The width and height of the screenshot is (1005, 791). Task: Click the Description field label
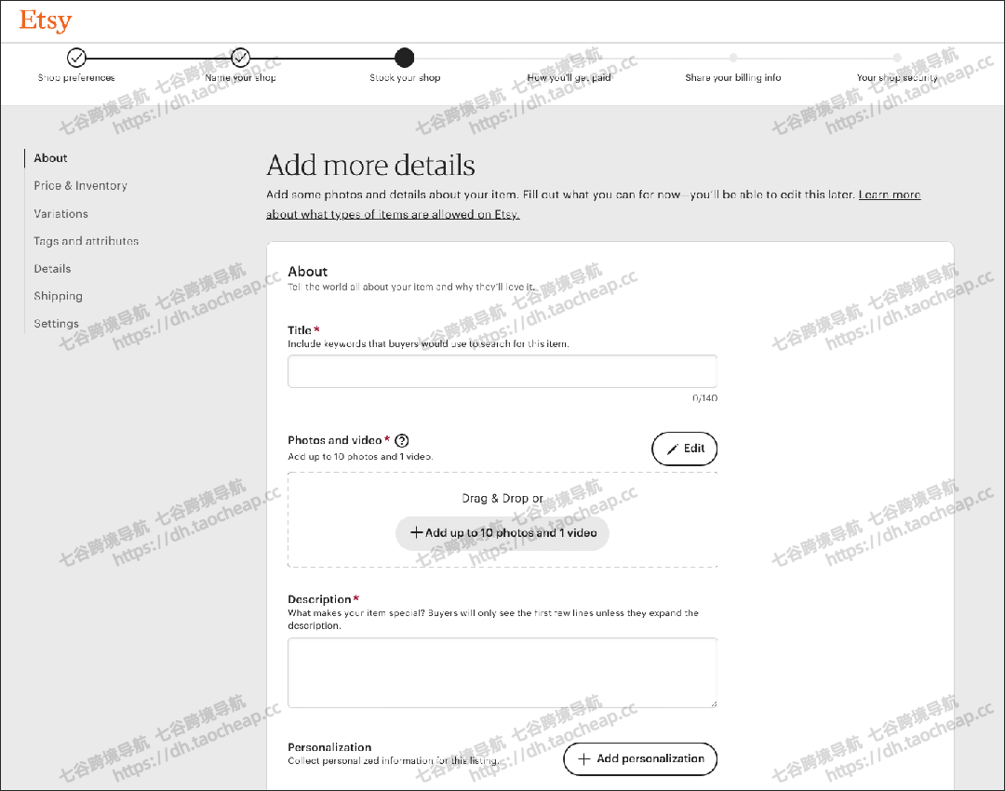coord(319,599)
